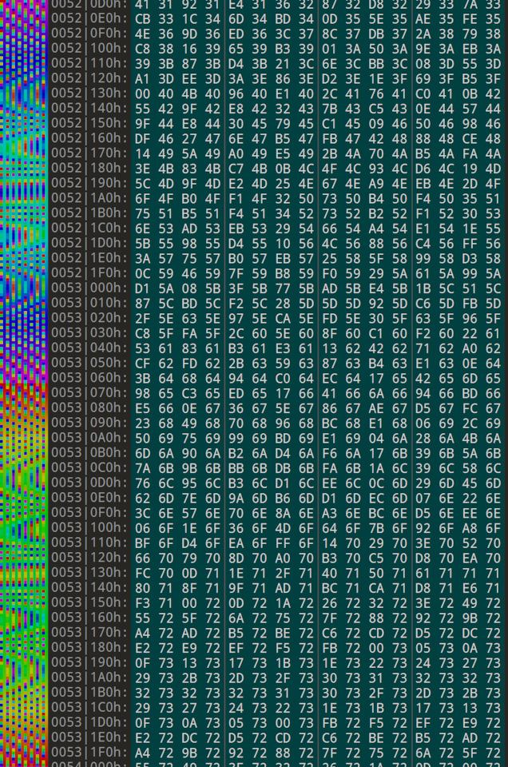Click byte 80 in row 0053|140h
508x767 pixels.
142,589
